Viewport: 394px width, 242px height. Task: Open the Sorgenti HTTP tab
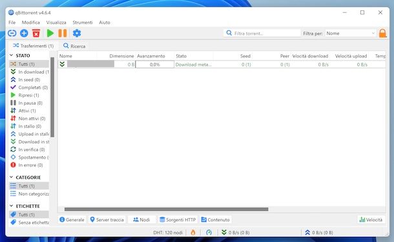pyautogui.click(x=178, y=219)
